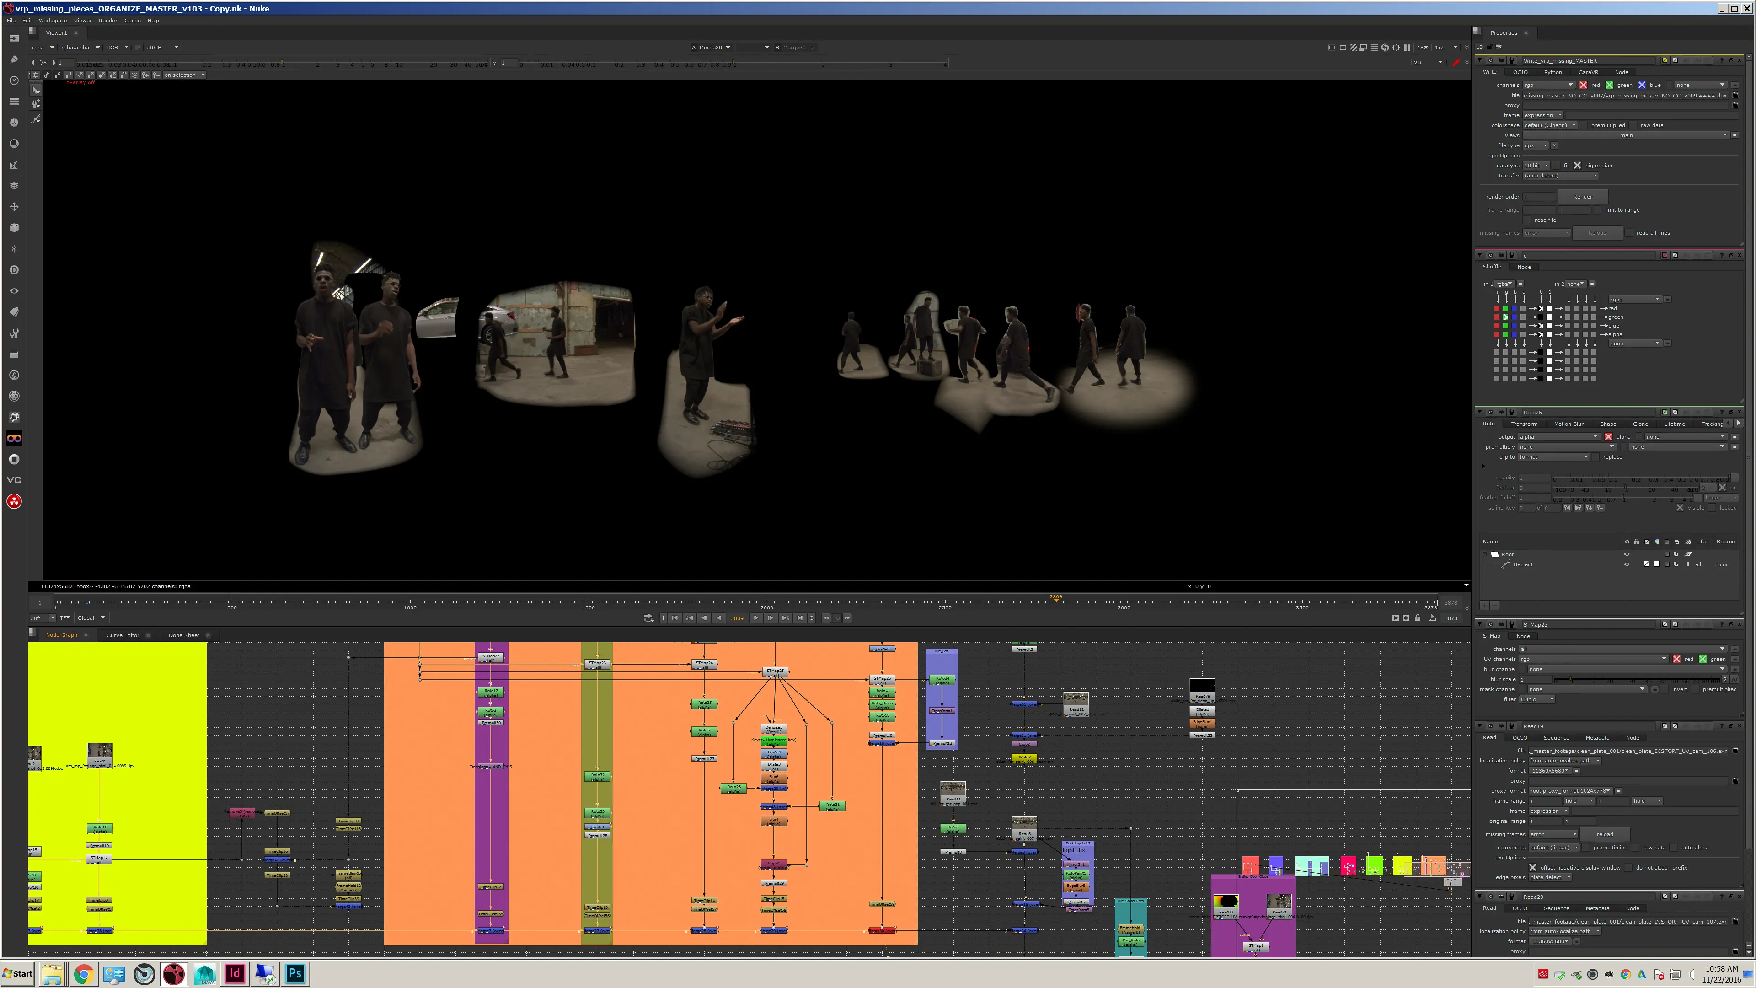
Task: Open the Draw nodes menu (paintbrush icon)
Action: coord(14,59)
